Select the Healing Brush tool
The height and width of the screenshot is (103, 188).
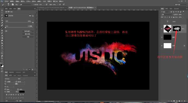(2, 25)
